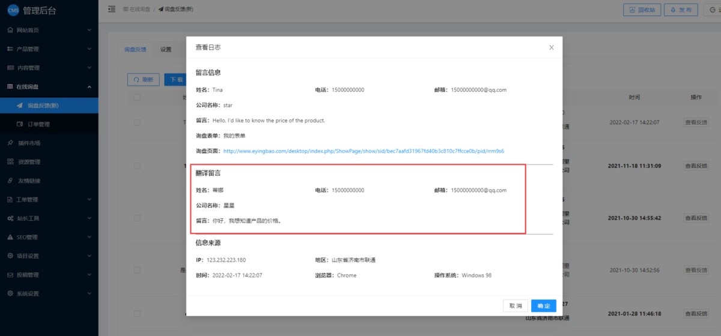Click the CMS logo icon
The width and height of the screenshot is (721, 336).
[13, 10]
